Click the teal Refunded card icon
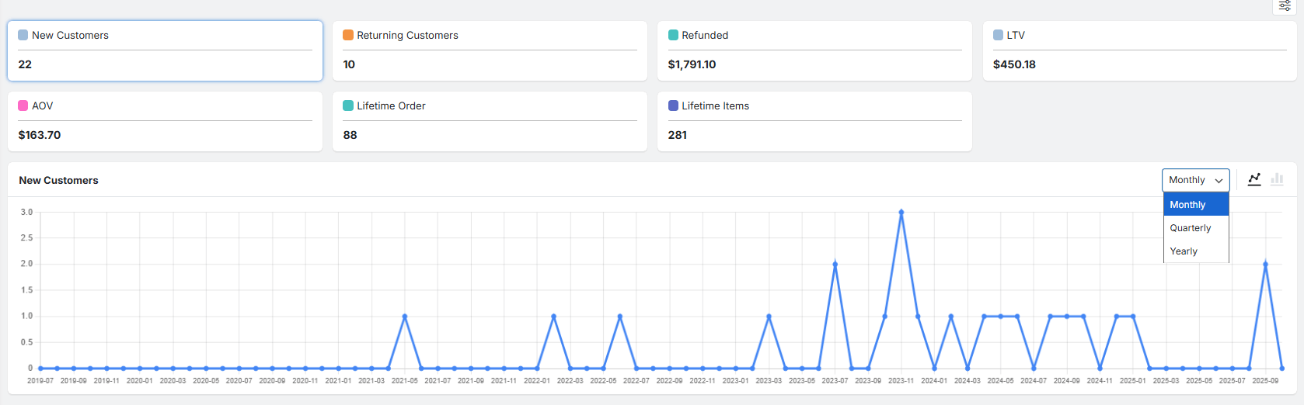This screenshot has width=1304, height=405. pos(673,35)
